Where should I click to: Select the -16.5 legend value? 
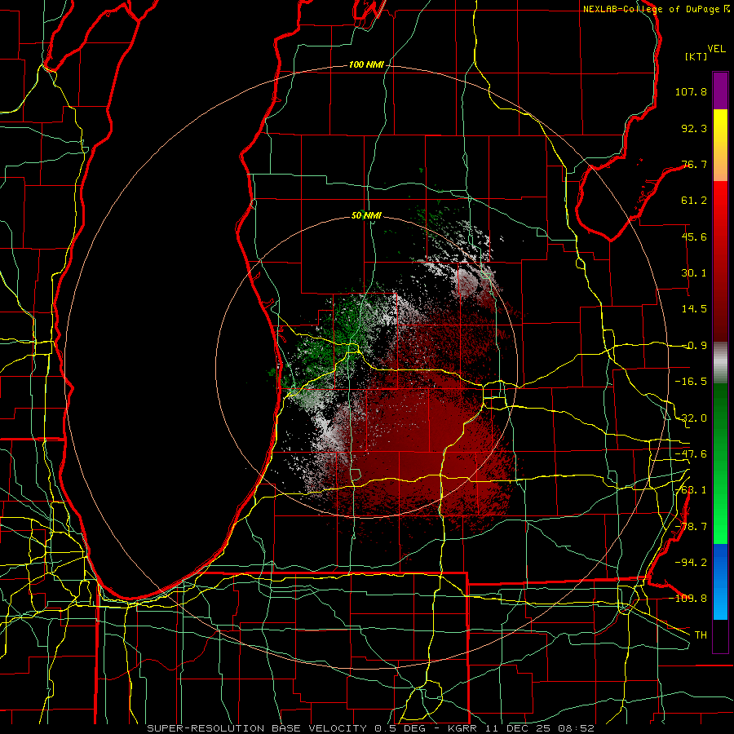(691, 382)
